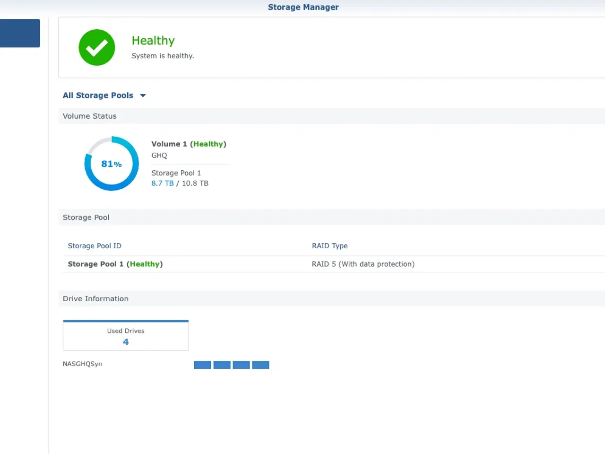Click the blue sidebar navigation tile
The width and height of the screenshot is (605, 454).
click(x=19, y=33)
